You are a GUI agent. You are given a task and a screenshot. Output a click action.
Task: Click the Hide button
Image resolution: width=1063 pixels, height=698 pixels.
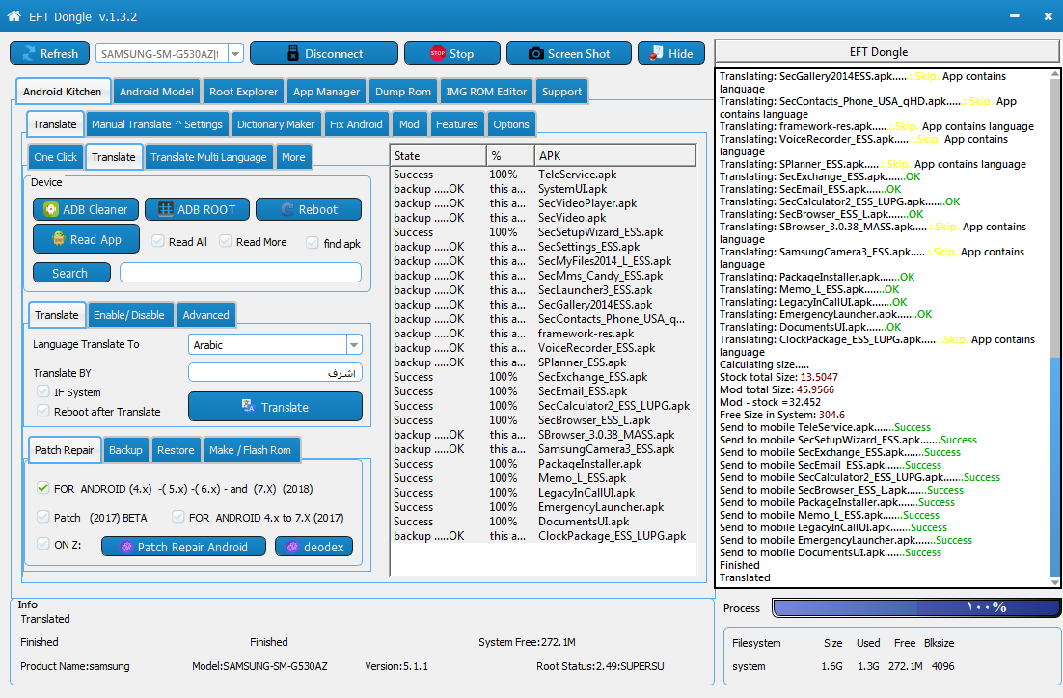click(x=671, y=54)
